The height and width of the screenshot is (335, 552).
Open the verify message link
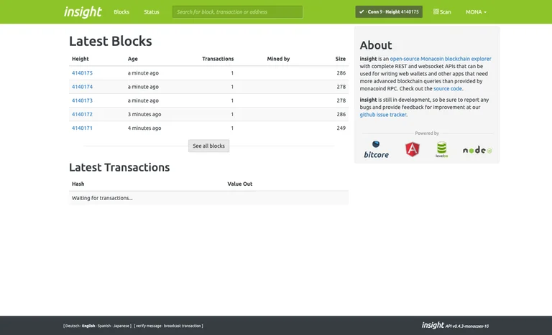tap(149, 326)
